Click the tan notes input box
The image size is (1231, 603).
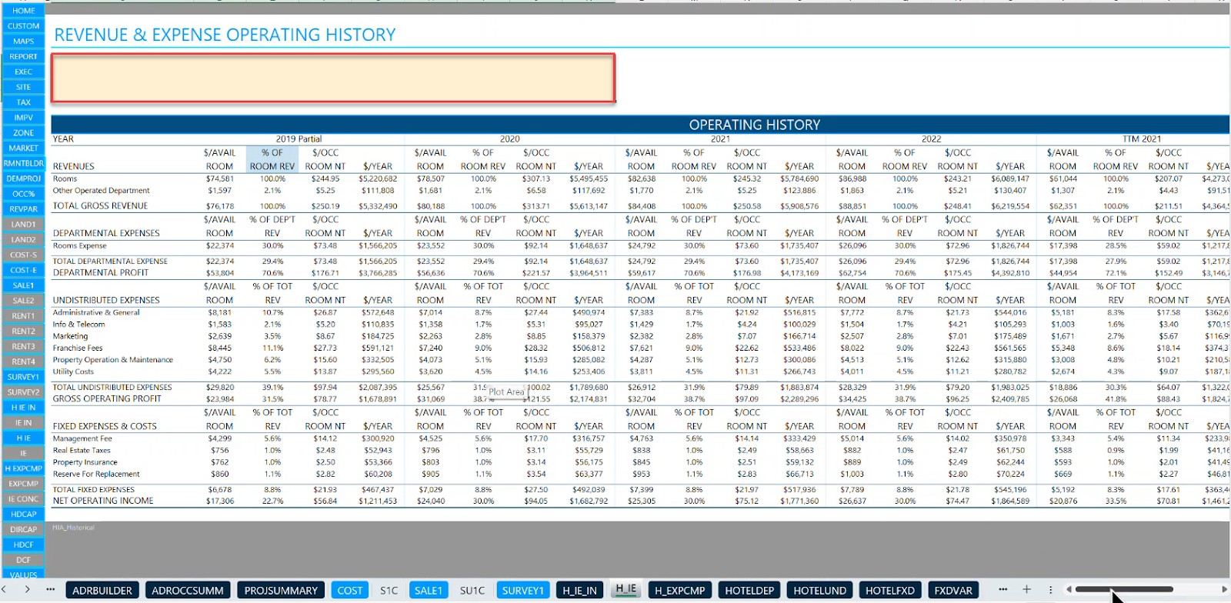tap(333, 78)
